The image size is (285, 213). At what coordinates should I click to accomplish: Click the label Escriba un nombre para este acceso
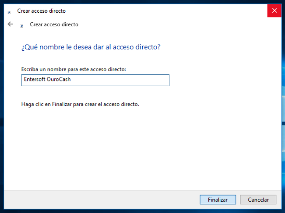[x=74, y=70]
